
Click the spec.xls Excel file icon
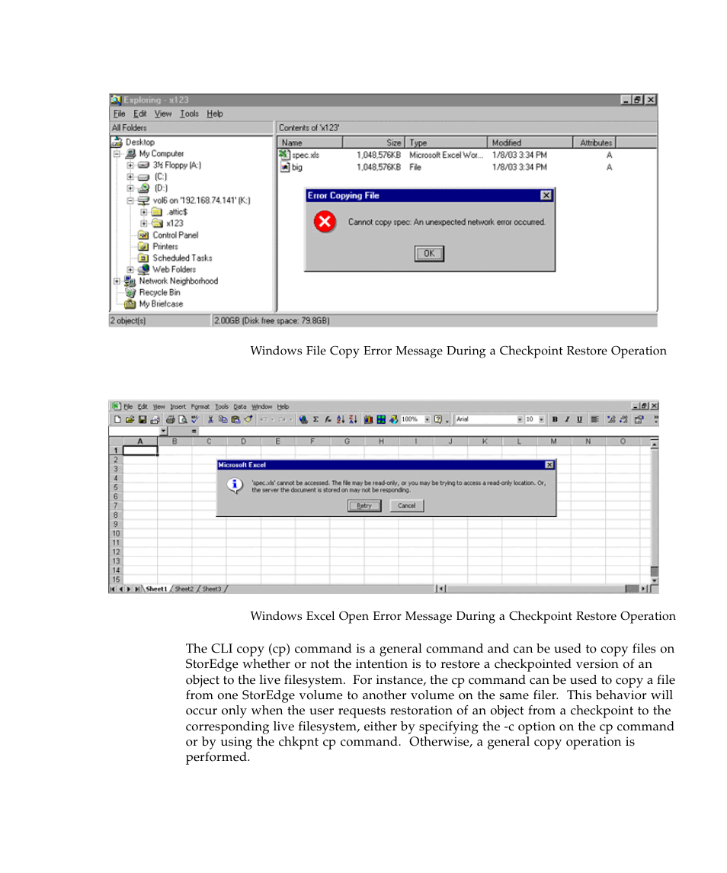tap(284, 155)
